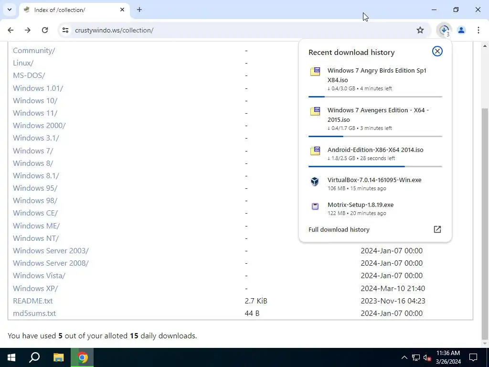Image resolution: width=489 pixels, height=367 pixels.
Task: Click the network tray icon
Action: (x=416, y=357)
